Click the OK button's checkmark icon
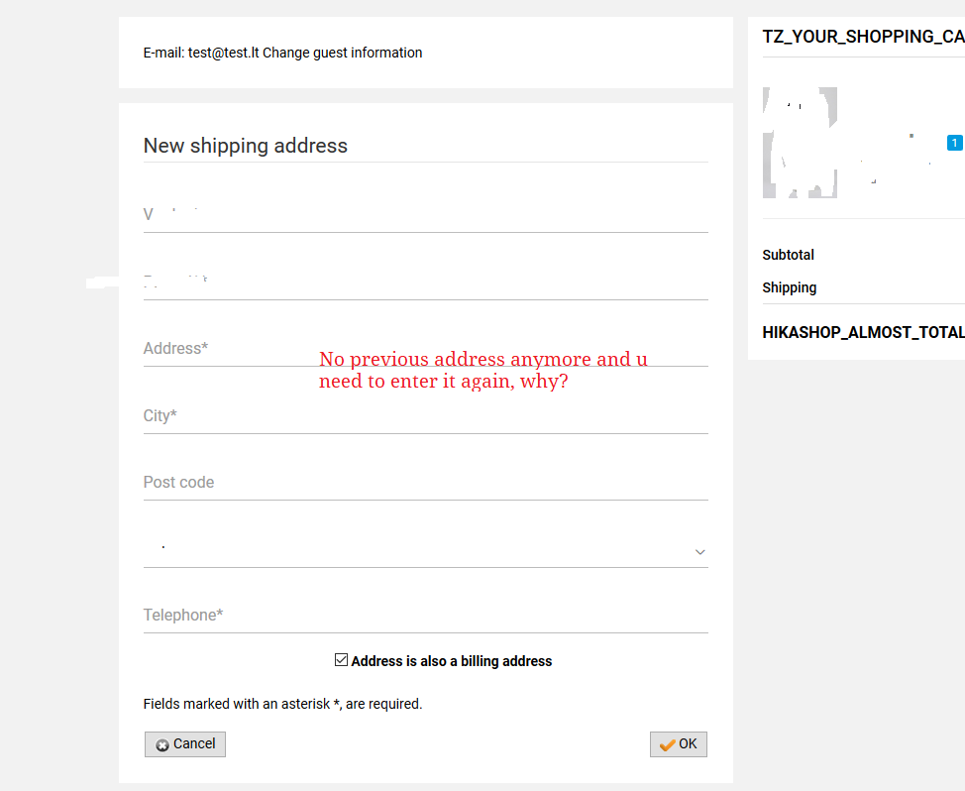This screenshot has height=791, width=965. tap(667, 744)
